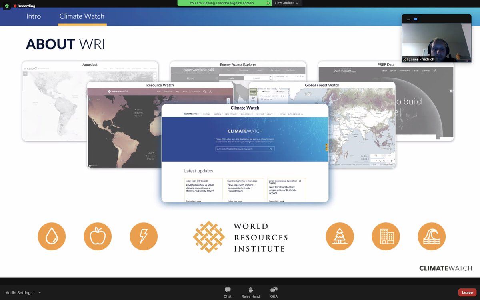The image size is (480, 300).
Task: Open the Chat panel
Action: [x=228, y=292]
